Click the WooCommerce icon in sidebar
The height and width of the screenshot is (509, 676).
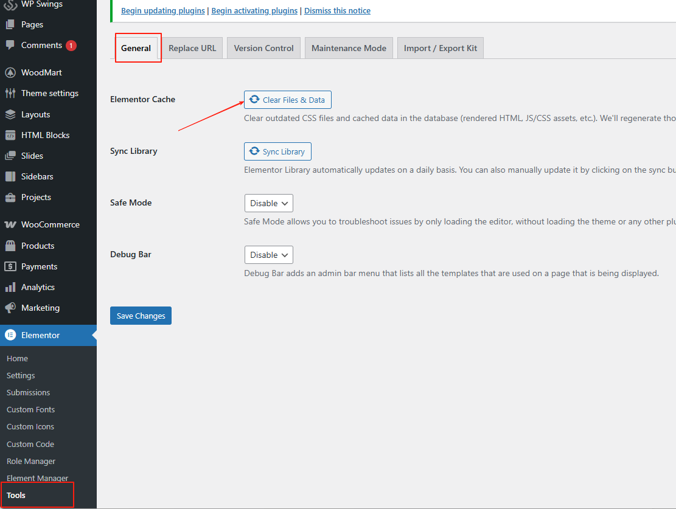pyautogui.click(x=10, y=225)
